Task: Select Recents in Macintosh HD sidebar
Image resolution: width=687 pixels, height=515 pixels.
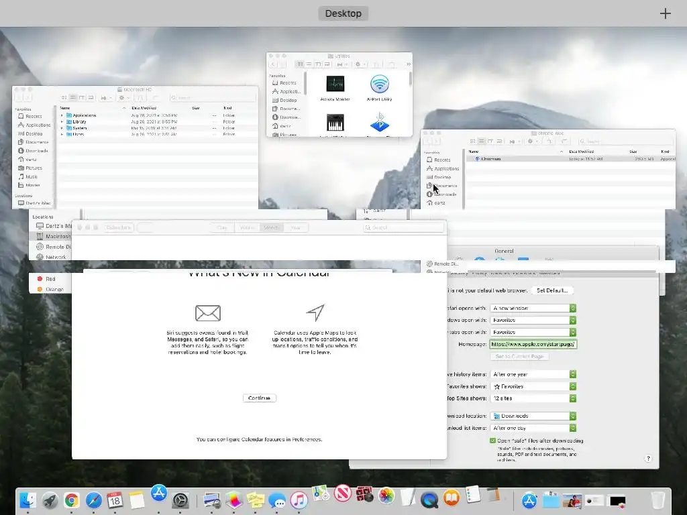Action: coord(34,117)
